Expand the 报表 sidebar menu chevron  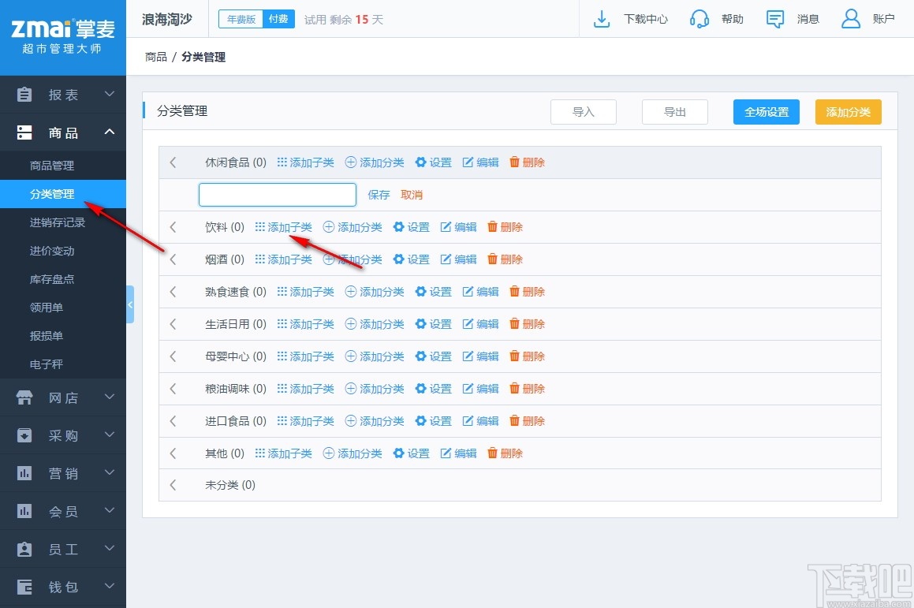point(109,94)
